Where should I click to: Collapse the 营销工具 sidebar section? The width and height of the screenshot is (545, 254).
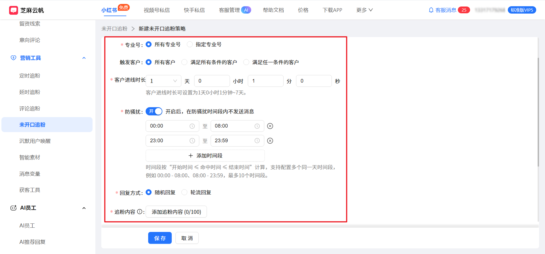pos(84,58)
